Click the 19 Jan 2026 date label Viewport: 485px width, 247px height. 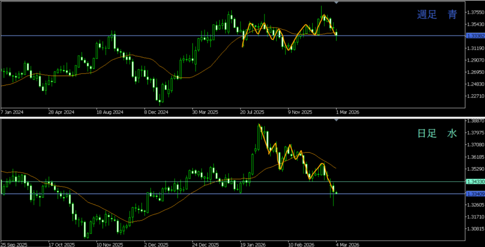click(x=252, y=244)
